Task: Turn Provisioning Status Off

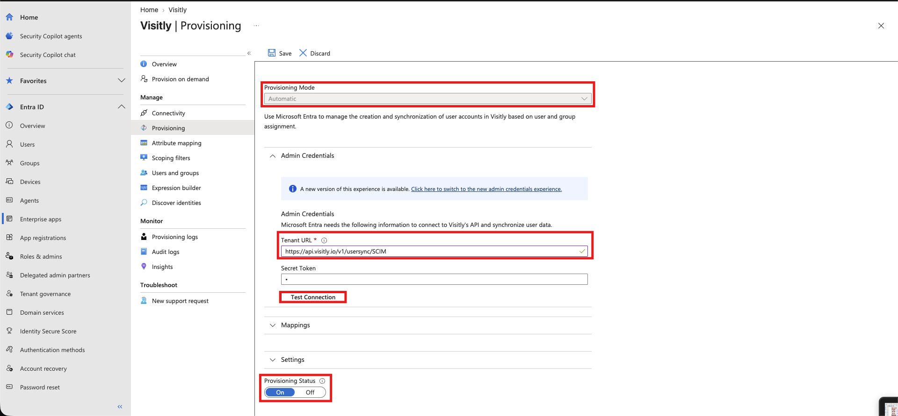Action: pyautogui.click(x=310, y=392)
